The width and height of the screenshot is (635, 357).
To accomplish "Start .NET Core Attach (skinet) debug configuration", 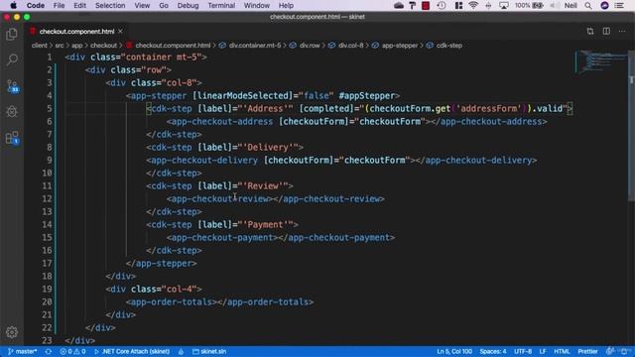I will tap(132, 351).
